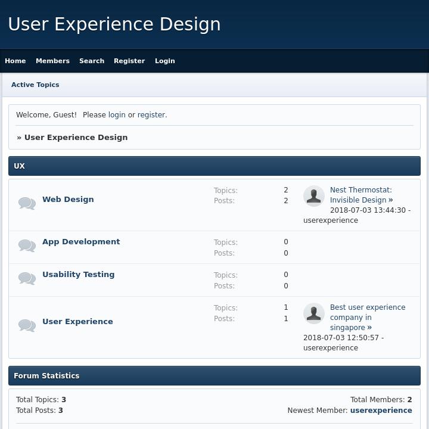Click the Usability Testing forum bubble icon
The height and width of the screenshot is (429, 429).
click(x=27, y=279)
